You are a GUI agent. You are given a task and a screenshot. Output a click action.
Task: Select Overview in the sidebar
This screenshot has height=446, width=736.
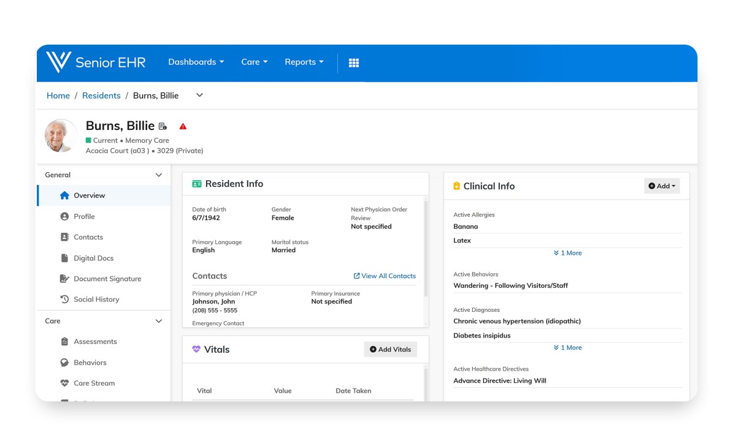pos(89,195)
